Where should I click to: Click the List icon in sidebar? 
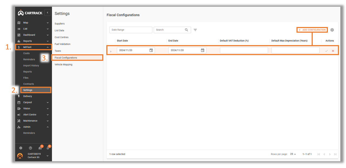19,29
